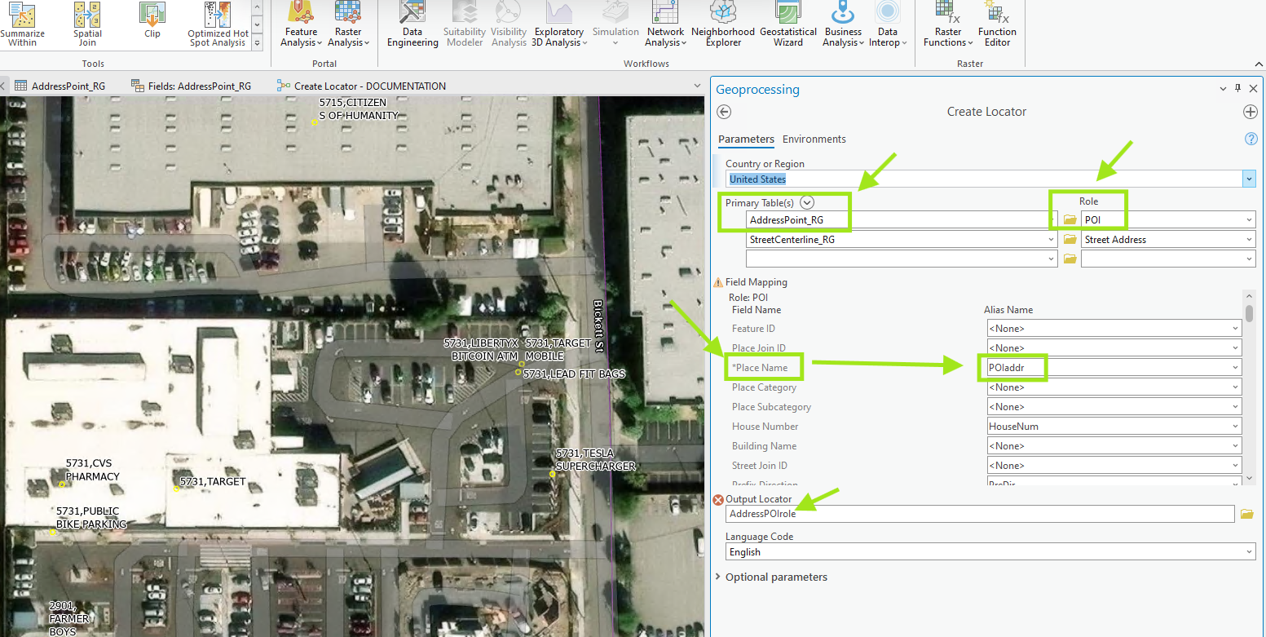Viewport: 1266px width, 637px height.
Task: Open the Place Name alias dropdown
Action: coord(1235,368)
